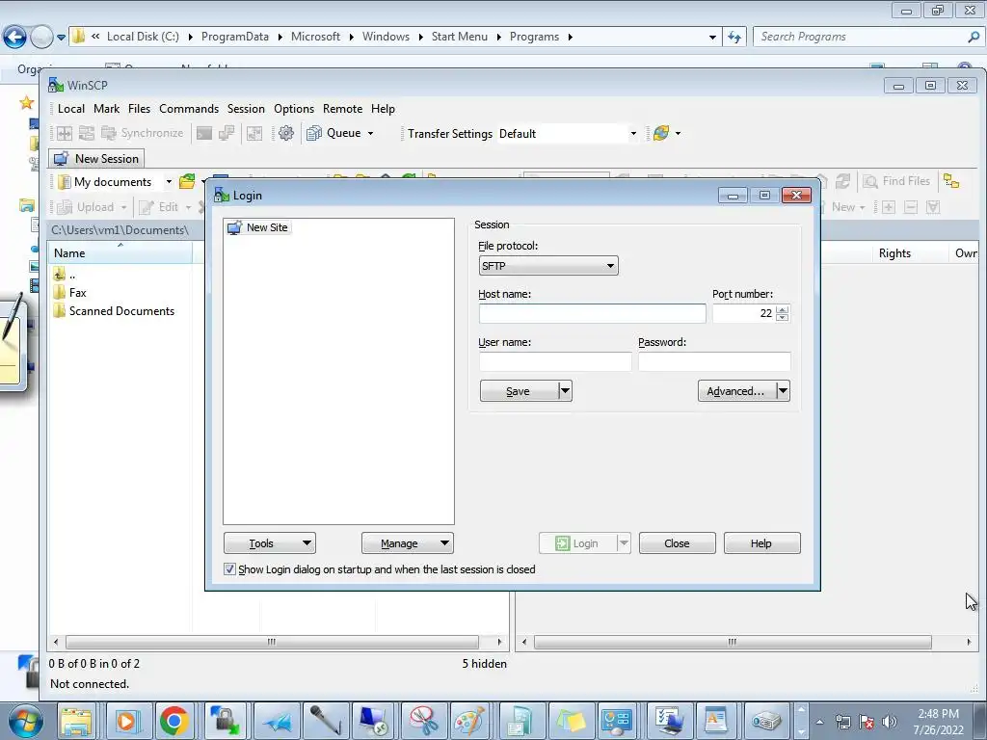Open the Files menu
Image resolution: width=987 pixels, height=740 pixels.
pyautogui.click(x=139, y=109)
